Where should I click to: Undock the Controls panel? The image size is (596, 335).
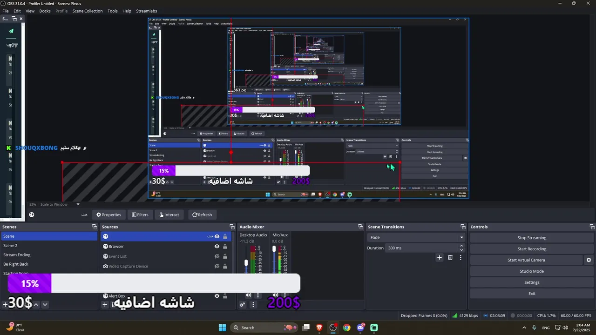click(x=592, y=227)
